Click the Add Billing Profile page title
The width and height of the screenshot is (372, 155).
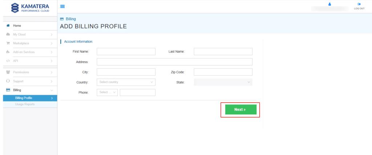click(93, 26)
